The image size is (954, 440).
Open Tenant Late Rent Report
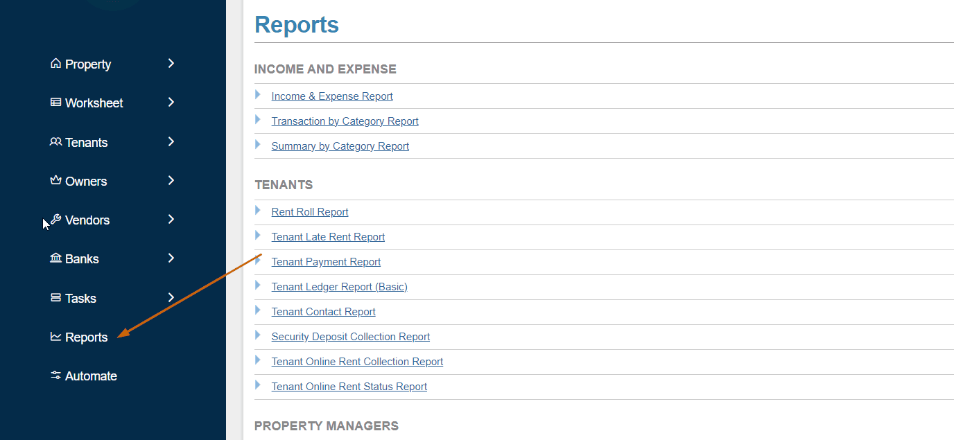[x=328, y=237]
